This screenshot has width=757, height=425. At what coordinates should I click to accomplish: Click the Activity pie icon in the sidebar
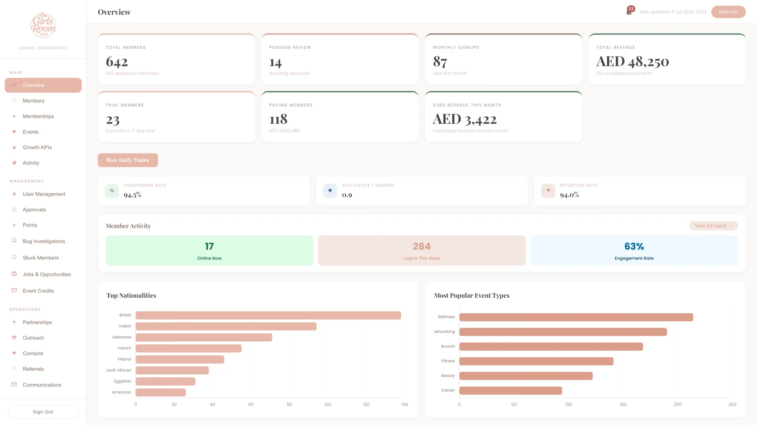tap(14, 163)
